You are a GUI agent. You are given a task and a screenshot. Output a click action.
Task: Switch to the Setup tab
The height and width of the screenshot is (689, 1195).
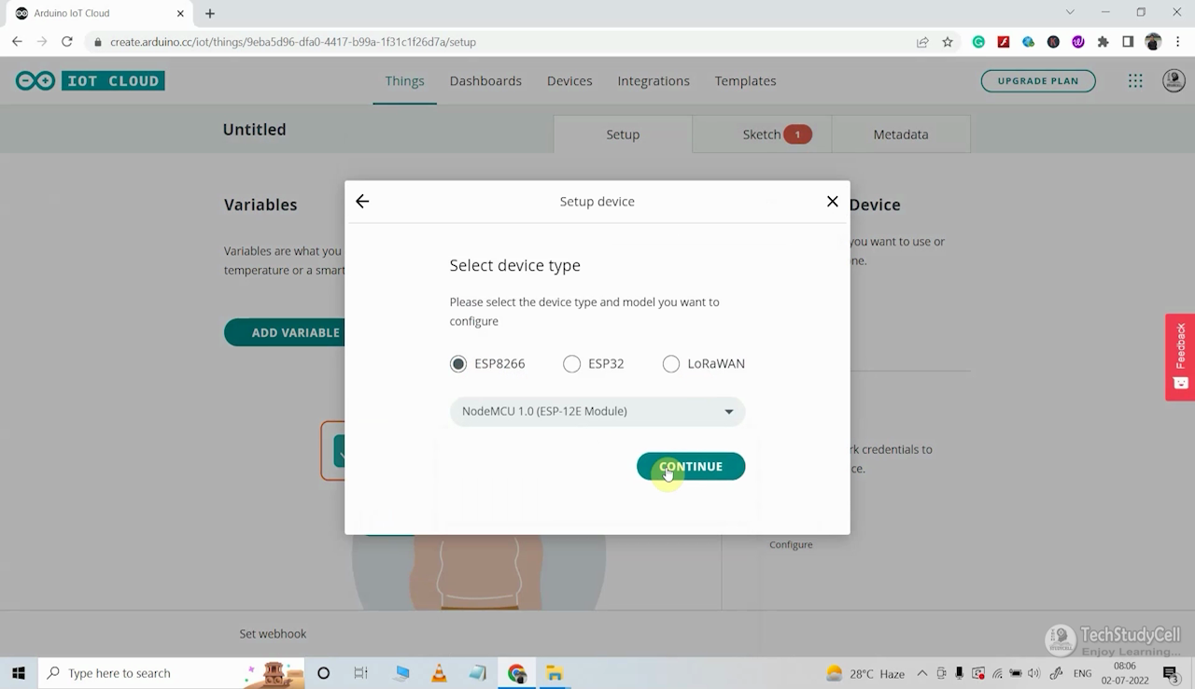click(623, 134)
